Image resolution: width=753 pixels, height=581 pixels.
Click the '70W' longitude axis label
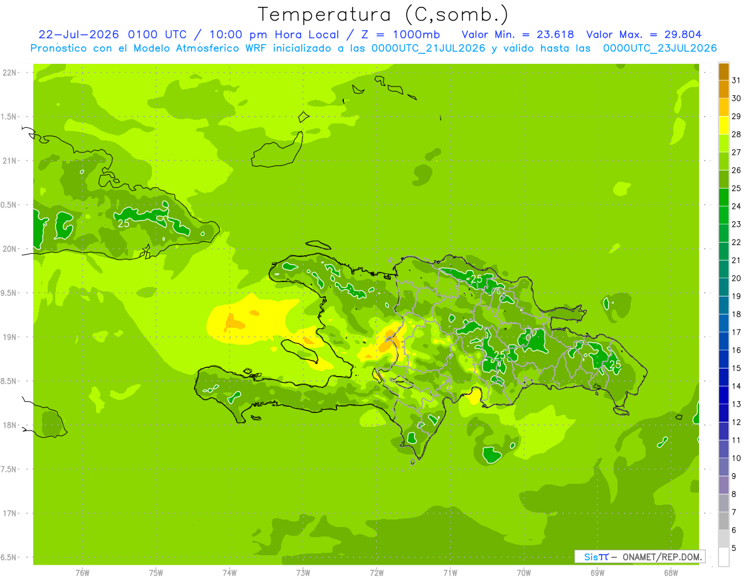523,573
